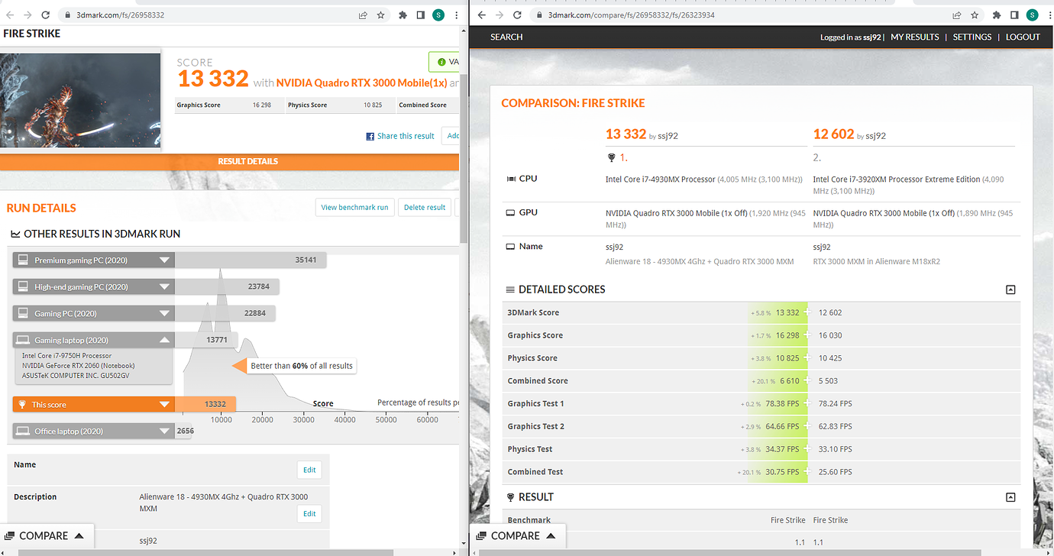Click LOGOUT in header
This screenshot has height=556, width=1054.
click(x=1023, y=37)
